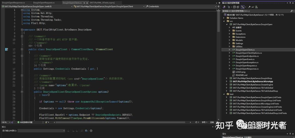
Task: Click the pending changes filter clock icon
Action: pos(229,7)
